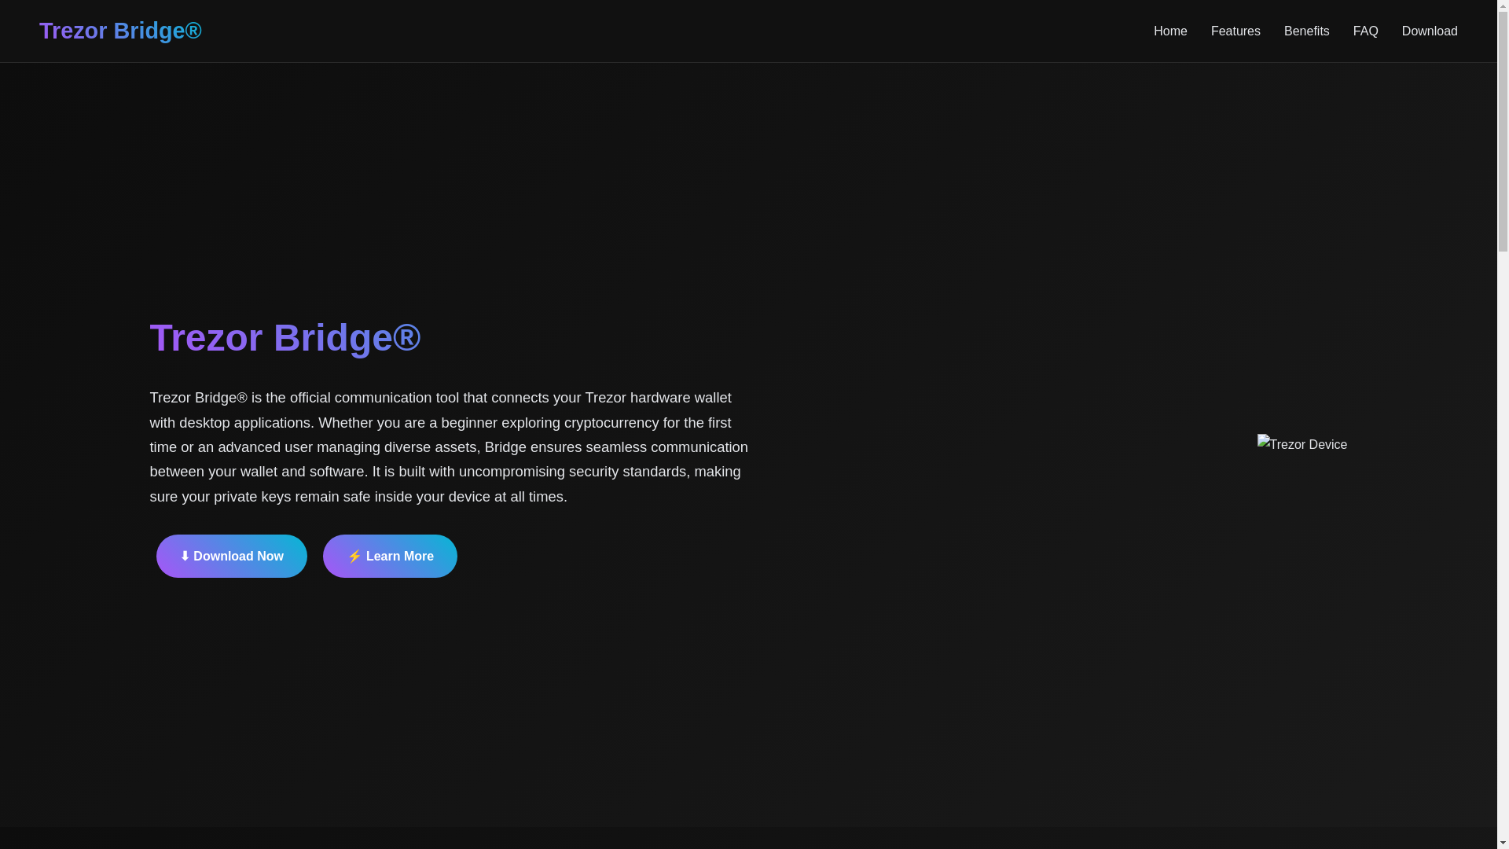Select Download in the top navigation

point(1430,31)
